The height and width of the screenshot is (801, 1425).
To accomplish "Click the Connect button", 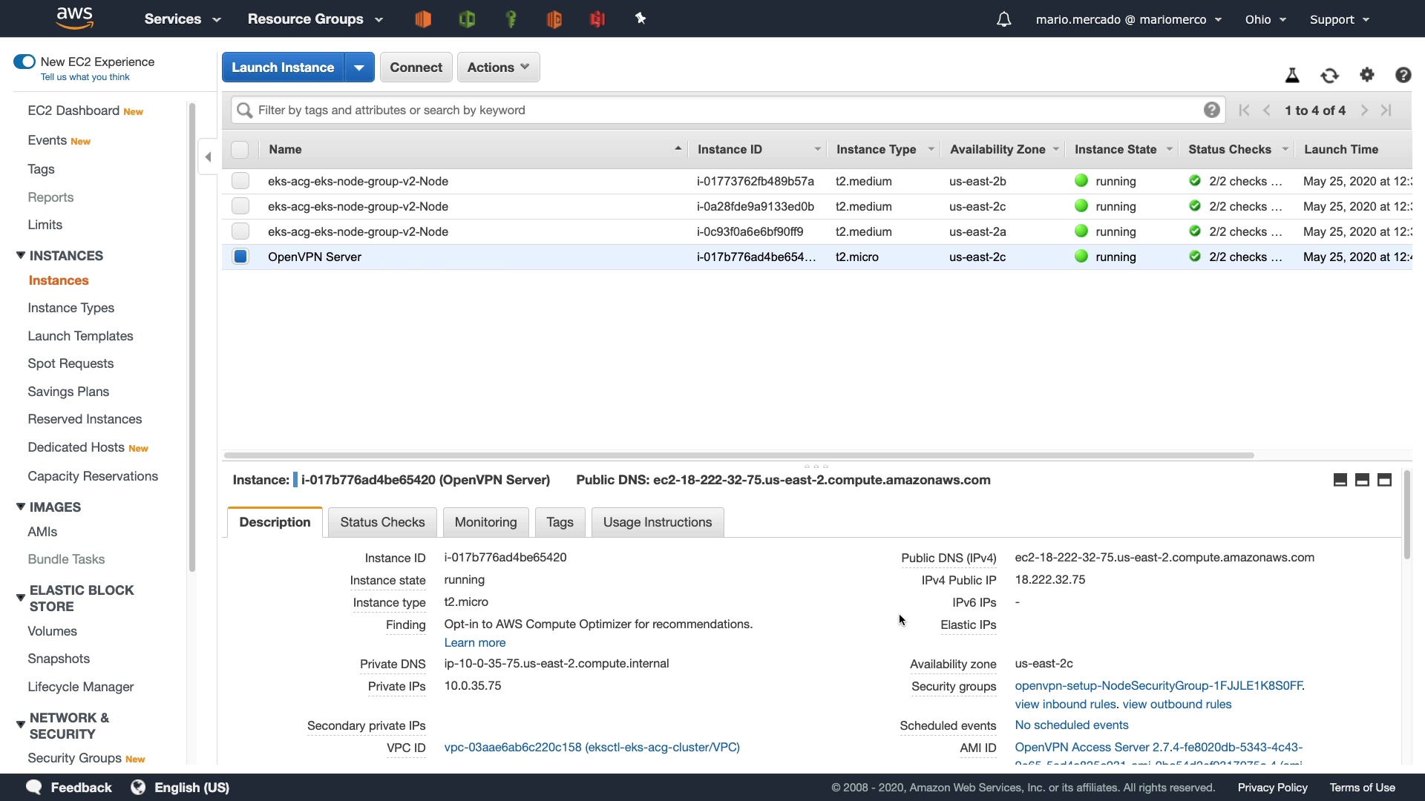I will click(416, 67).
